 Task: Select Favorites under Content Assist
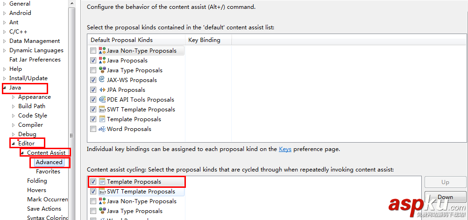[48, 172]
